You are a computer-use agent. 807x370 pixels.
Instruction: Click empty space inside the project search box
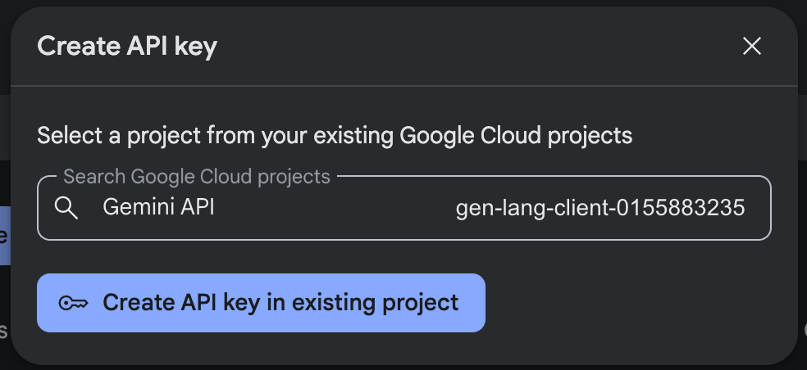(335, 208)
